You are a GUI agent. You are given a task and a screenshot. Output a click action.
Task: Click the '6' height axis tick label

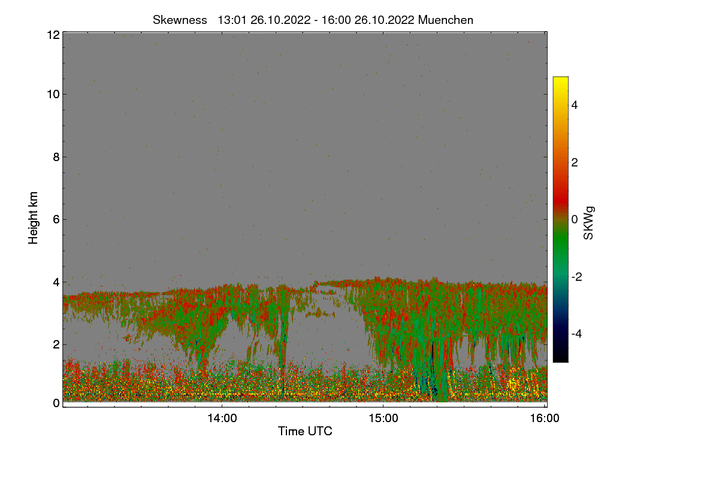(x=56, y=219)
